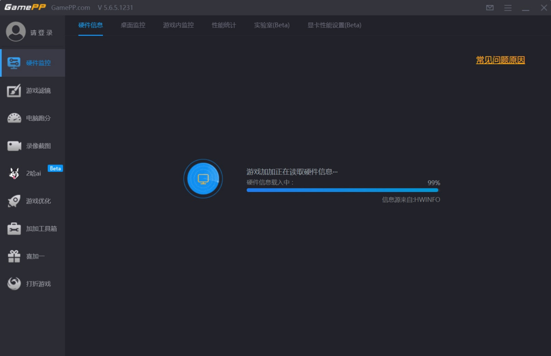Screen dimensions: 551x356
Task: Click the 常见问题原因 link
Action: (x=500, y=60)
